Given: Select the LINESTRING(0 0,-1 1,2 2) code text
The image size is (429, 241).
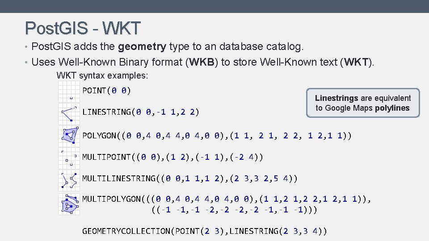Looking at the screenshot, I should [141, 112].
